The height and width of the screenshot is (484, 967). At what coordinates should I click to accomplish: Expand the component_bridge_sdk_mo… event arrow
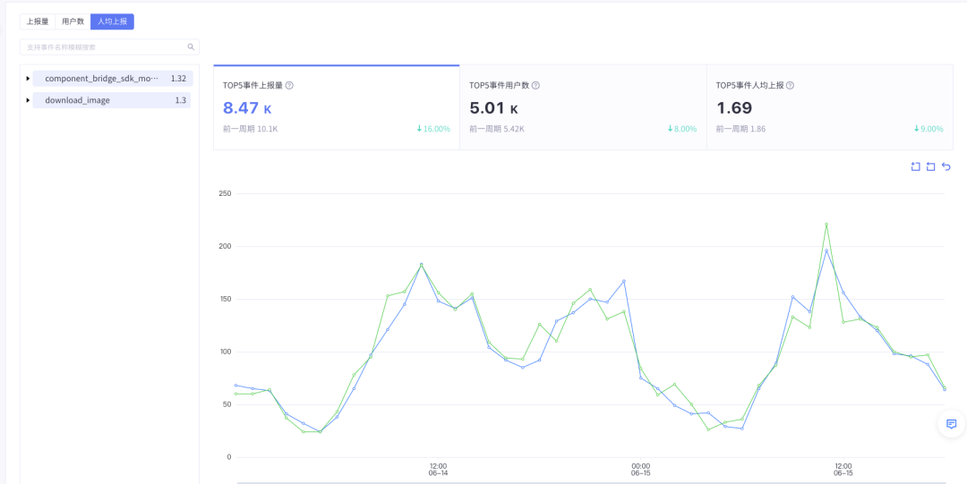coord(28,79)
